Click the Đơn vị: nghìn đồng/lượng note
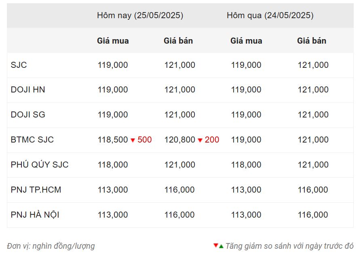Image resolution: width=361 pixels, height=258 pixels. [51, 246]
